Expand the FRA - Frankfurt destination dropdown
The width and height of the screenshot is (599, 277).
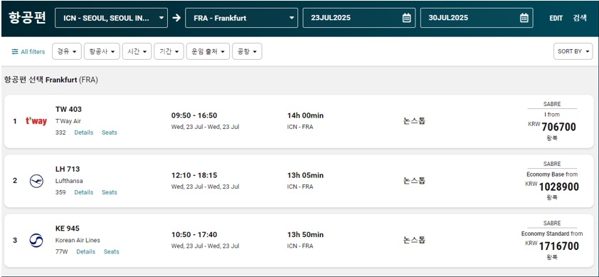(x=241, y=18)
